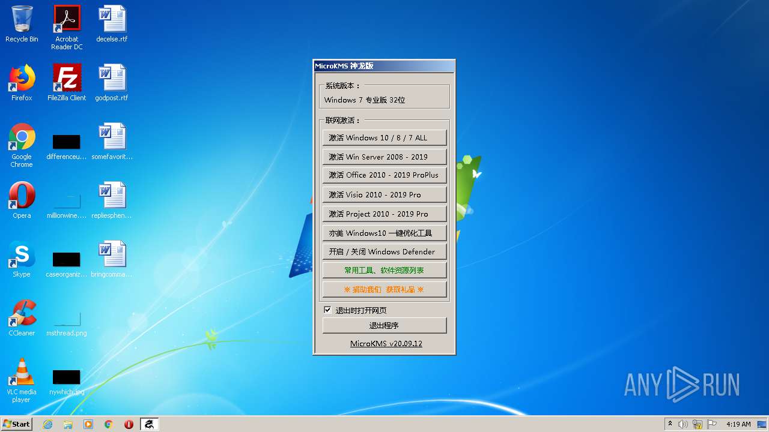Open the Start menu
769x432 pixels.
[16, 424]
